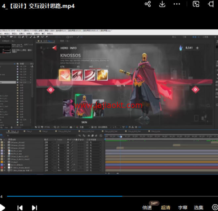Select the Type (T) tool in After Effects toolbar
Image resolution: width=218 pixels, height=211 pixels.
27,37
